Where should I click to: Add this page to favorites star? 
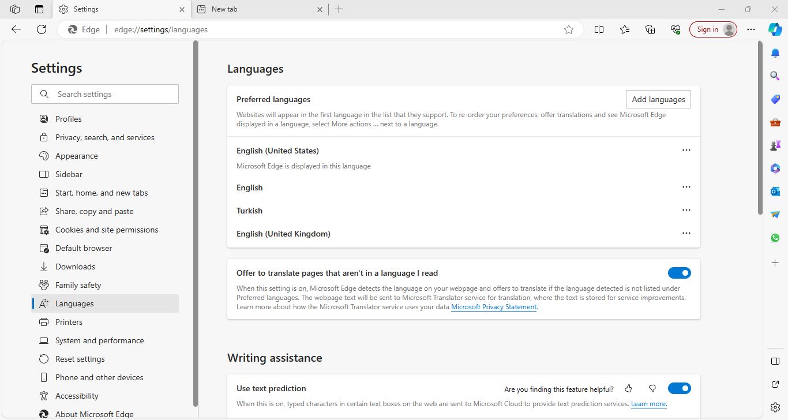coord(569,29)
